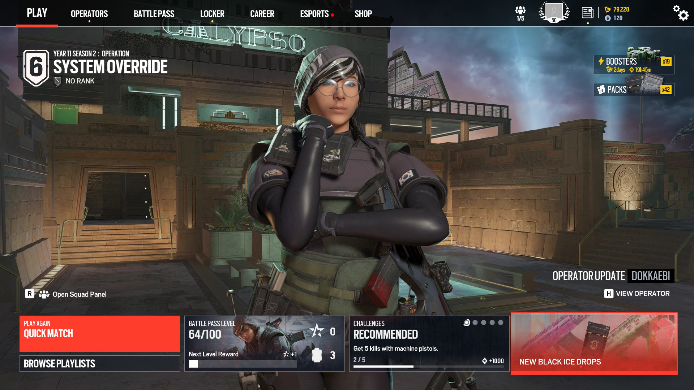The image size is (694, 390).
Task: Click the Renown currency icon
Action: pyautogui.click(x=608, y=9)
